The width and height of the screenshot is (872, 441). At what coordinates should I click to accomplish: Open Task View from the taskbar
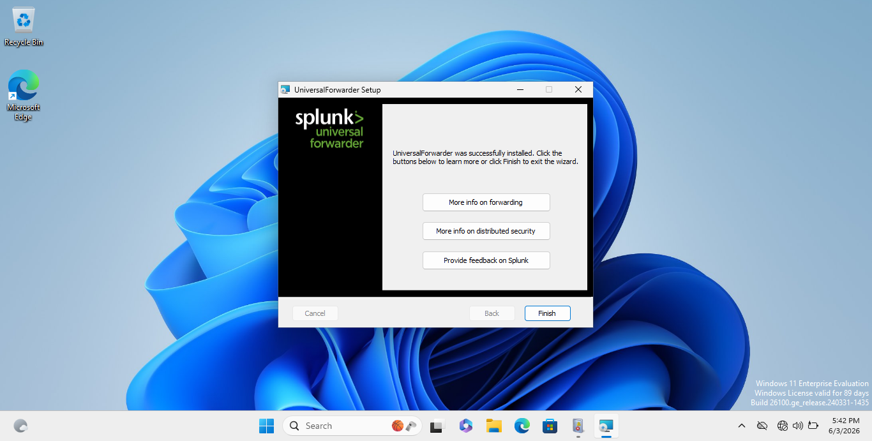pyautogui.click(x=437, y=426)
